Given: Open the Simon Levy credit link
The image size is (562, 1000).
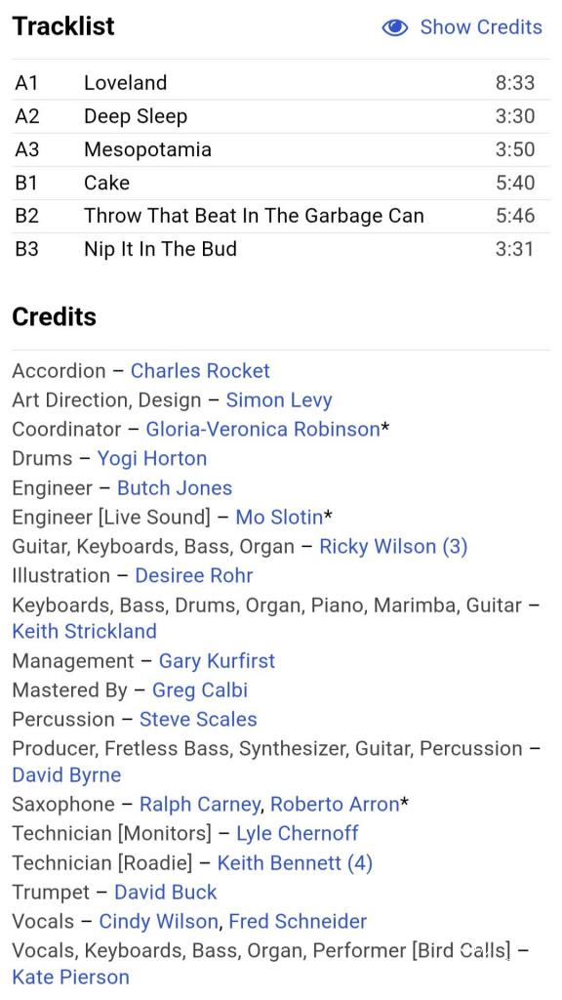Looking at the screenshot, I should point(279,399).
